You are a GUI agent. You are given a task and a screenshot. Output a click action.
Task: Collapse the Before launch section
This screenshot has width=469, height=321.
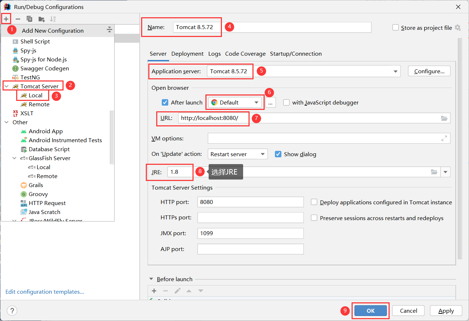point(151,279)
